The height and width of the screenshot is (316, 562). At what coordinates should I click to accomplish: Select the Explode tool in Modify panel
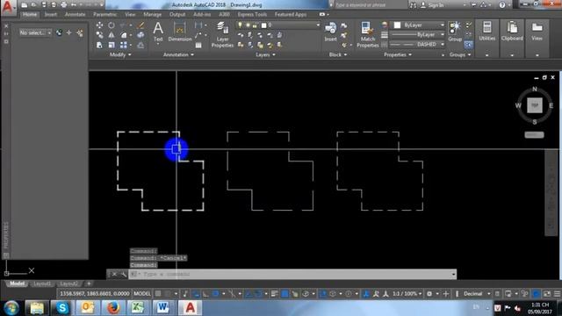pyautogui.click(x=140, y=35)
